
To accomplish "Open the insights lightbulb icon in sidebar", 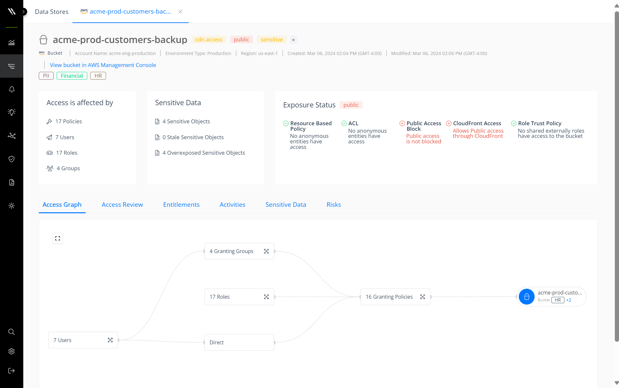I will (x=12, y=112).
